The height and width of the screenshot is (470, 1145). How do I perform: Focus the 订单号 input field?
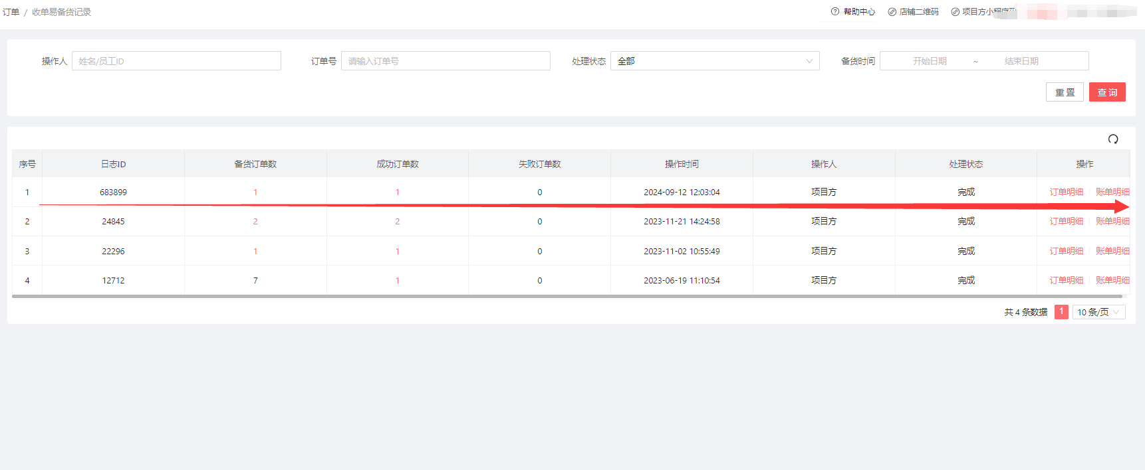click(x=445, y=61)
